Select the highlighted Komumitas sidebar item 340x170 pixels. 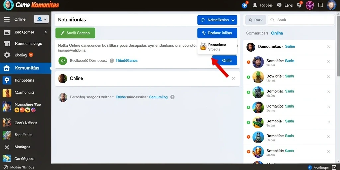(26, 68)
